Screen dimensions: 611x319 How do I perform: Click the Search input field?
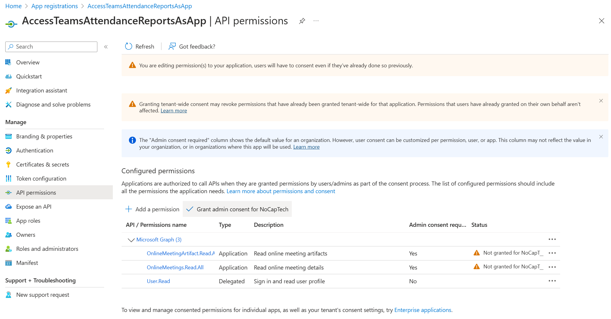click(x=51, y=46)
